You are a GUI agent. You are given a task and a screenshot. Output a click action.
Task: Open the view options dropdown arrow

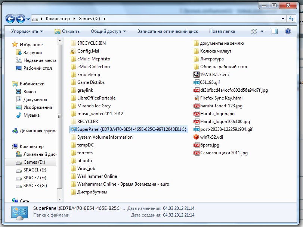(x=262, y=31)
